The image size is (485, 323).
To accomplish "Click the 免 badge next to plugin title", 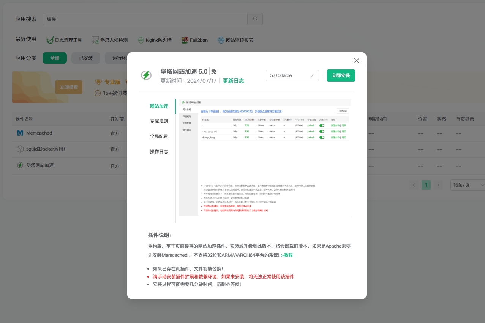I will 214,71.
